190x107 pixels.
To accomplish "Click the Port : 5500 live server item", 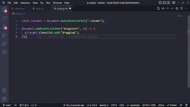I will (149, 105).
